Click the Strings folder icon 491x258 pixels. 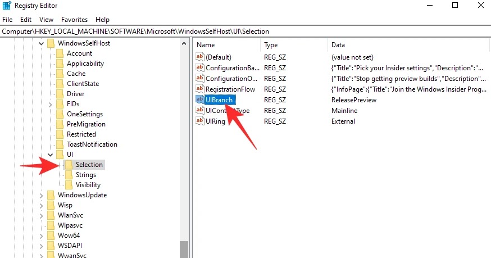point(69,175)
